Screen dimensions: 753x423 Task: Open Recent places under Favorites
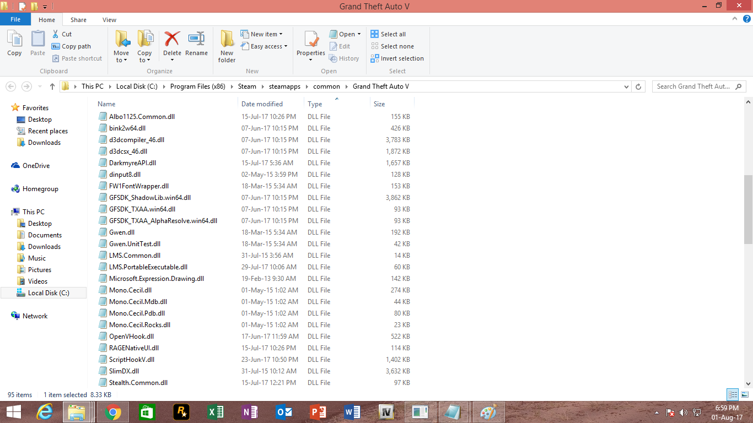coord(48,131)
